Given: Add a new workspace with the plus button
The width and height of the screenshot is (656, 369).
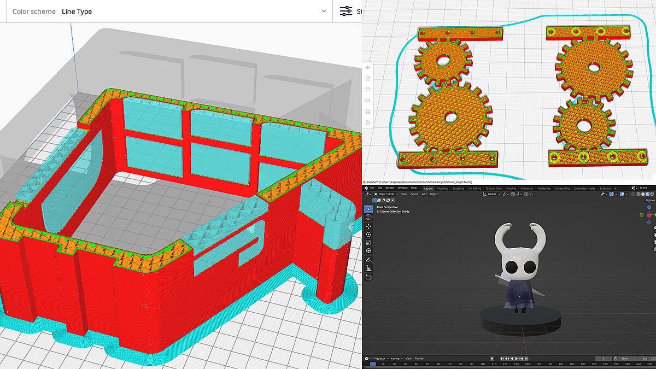Looking at the screenshot, I should click(x=615, y=188).
